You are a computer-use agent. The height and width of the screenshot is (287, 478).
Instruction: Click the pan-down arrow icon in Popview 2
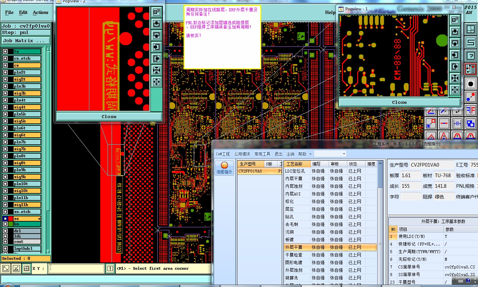pos(156,35)
